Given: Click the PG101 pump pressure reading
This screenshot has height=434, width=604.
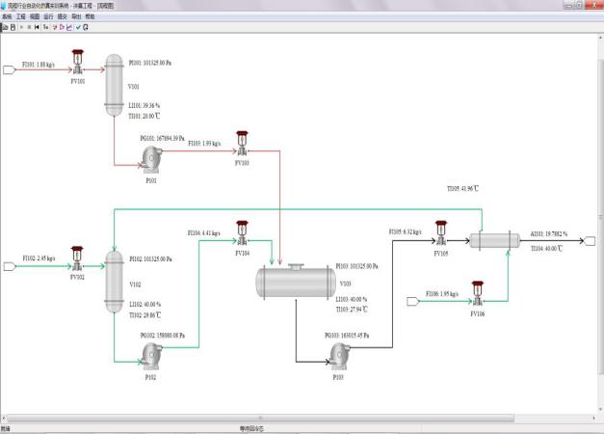Looking at the screenshot, I should coord(162,138).
